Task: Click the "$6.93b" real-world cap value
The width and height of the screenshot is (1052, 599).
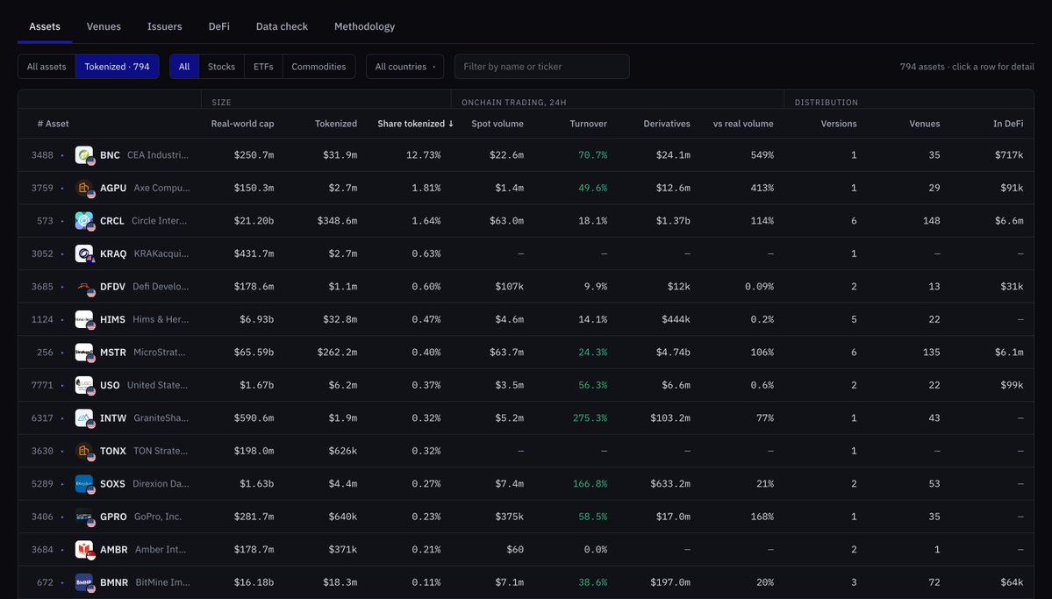Action: (256, 319)
